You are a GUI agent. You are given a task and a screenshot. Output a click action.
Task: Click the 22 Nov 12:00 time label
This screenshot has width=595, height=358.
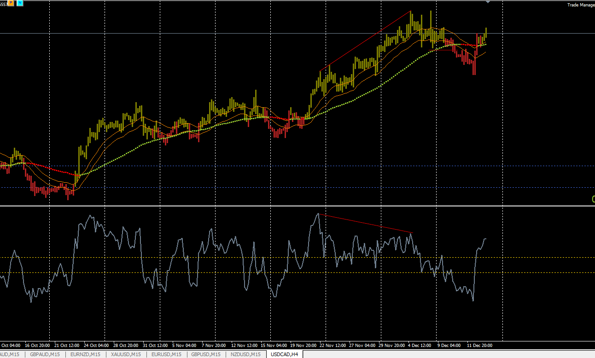click(x=332, y=345)
